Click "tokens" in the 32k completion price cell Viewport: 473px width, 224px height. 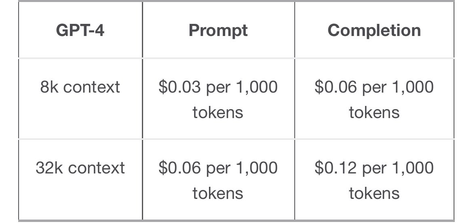[374, 193]
